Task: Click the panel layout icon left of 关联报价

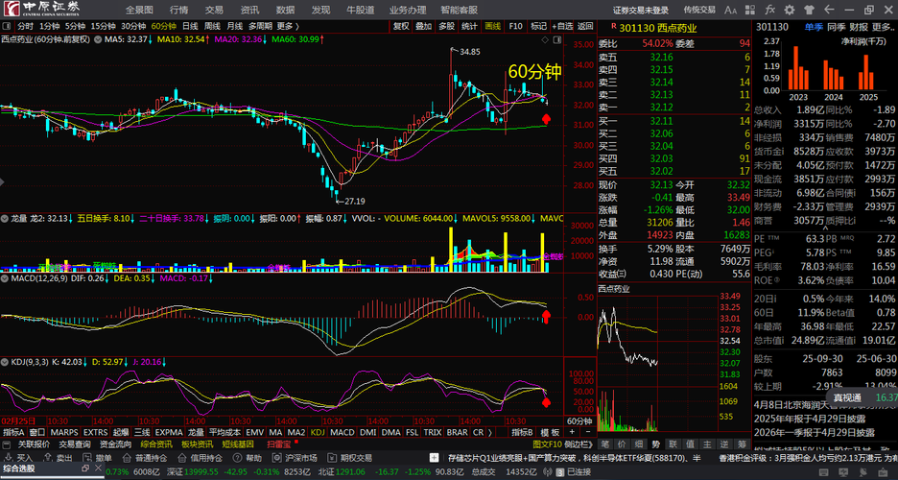Action: [x=7, y=444]
